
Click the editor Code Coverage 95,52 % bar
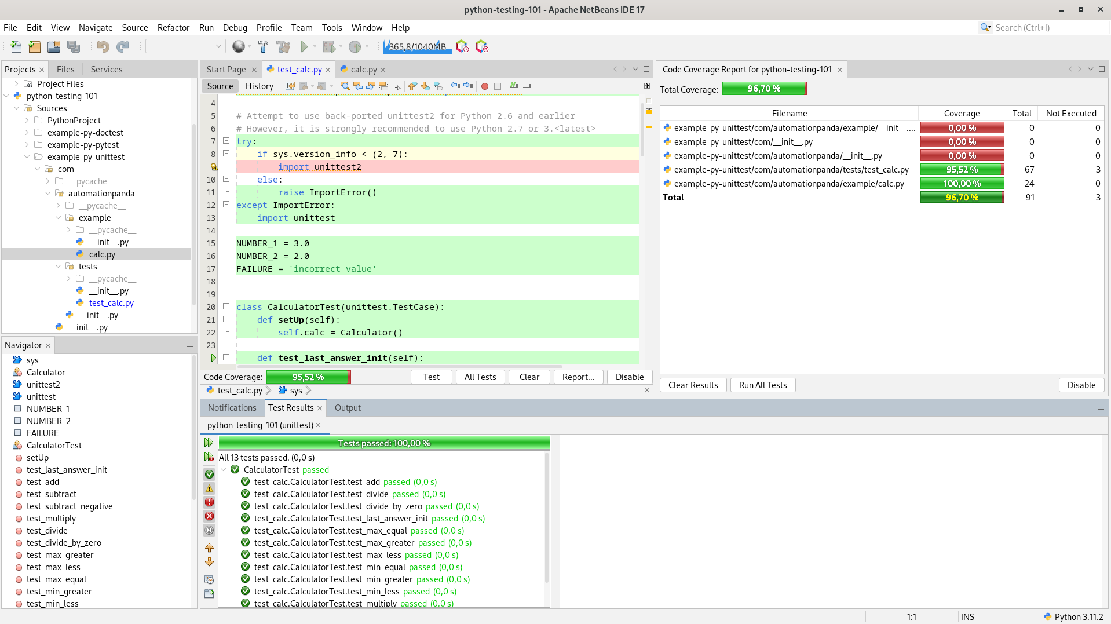coord(308,377)
